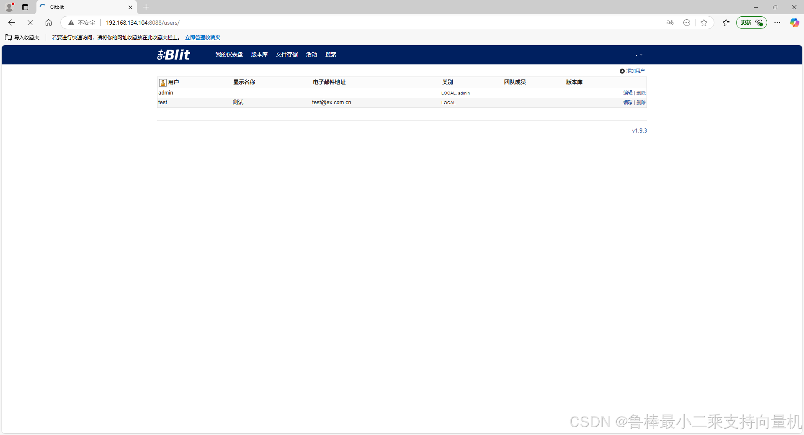Image resolution: width=804 pixels, height=435 pixels.
Task: Click inside the browser address bar
Action: tap(293, 23)
